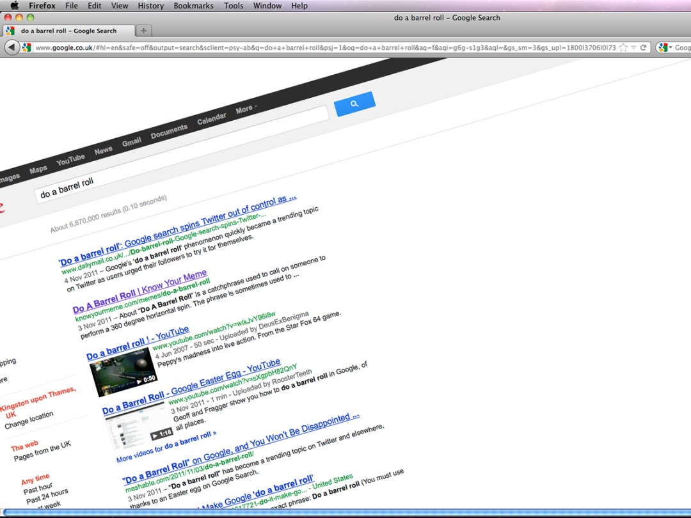691x518 pixels.
Task: Click 'Change location' in the sidebar
Action: pyautogui.click(x=29, y=420)
